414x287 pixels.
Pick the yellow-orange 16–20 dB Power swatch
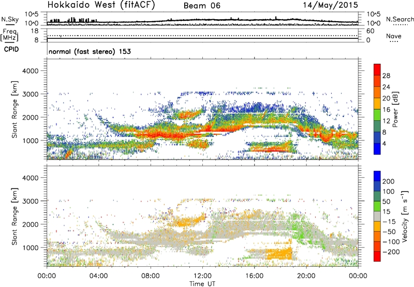377,104
